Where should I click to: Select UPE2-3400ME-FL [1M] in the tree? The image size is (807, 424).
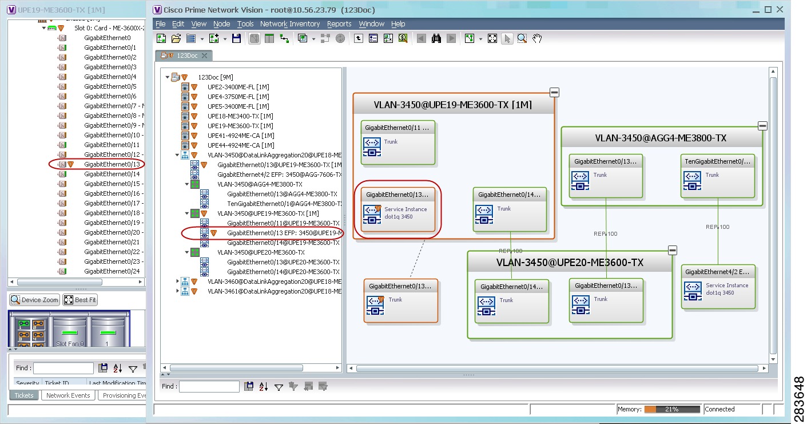coord(238,87)
